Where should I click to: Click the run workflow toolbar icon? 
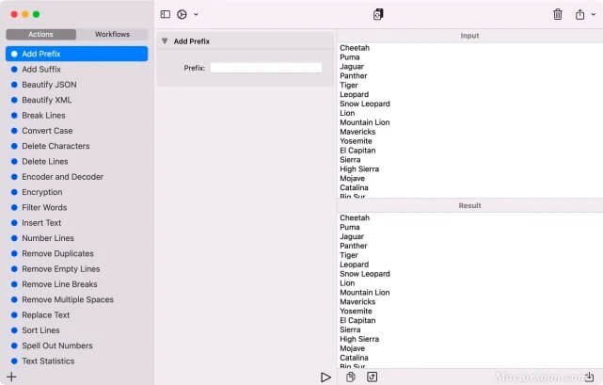point(182,14)
